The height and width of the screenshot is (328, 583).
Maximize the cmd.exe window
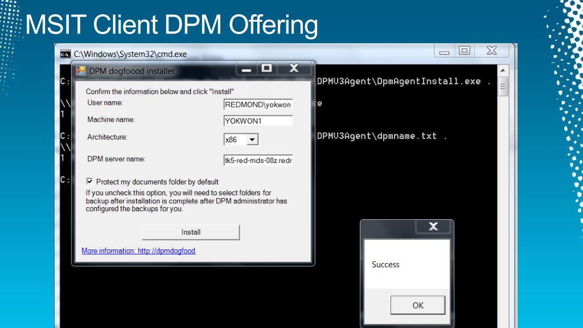[465, 51]
